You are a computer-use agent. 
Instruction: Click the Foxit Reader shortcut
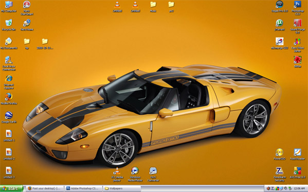tap(298, 155)
